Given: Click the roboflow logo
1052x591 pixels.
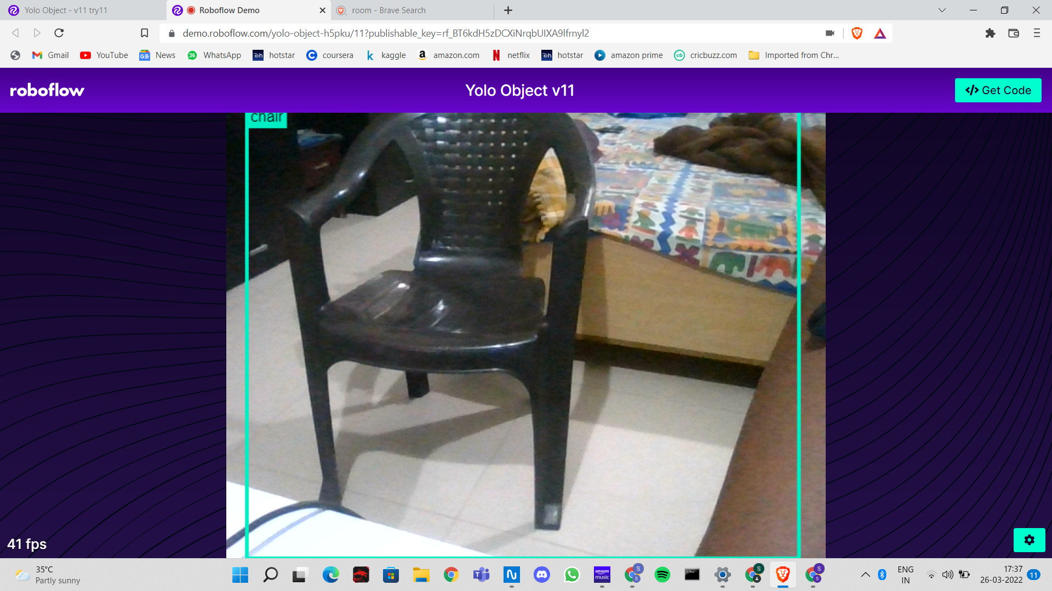Looking at the screenshot, I should click(x=47, y=90).
